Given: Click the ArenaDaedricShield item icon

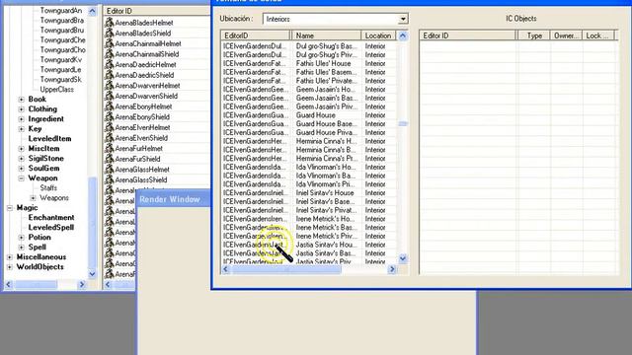Looking at the screenshot, I should [x=110, y=75].
